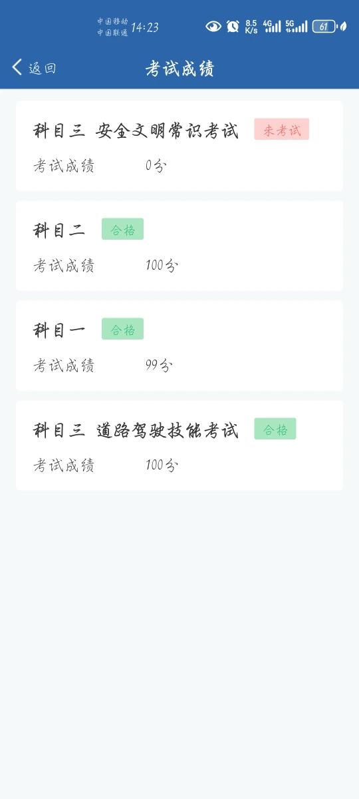The width and height of the screenshot is (359, 799).
Task: Tap the green leaf power-saving icon
Action: 343,27
